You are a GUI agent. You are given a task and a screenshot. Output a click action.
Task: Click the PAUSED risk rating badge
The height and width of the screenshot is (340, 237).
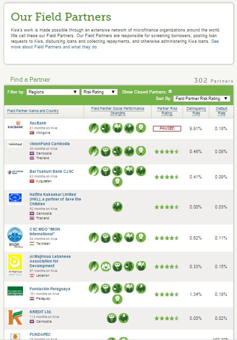pyautogui.click(x=167, y=128)
